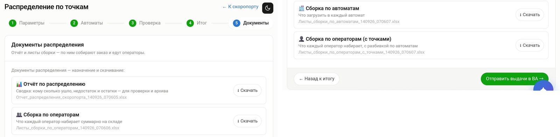Click page title Распределение по точкам
The height and width of the screenshot is (137, 560).
pos(47,7)
